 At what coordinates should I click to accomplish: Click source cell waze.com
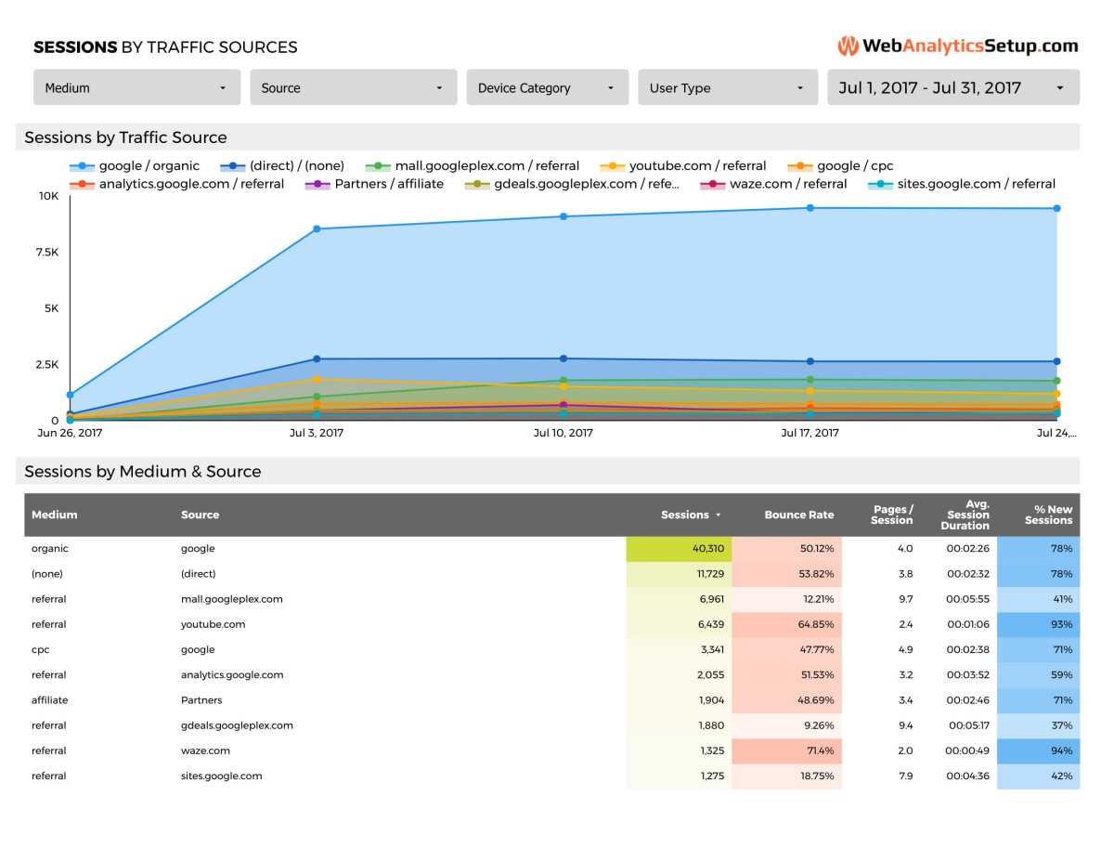pyautogui.click(x=205, y=750)
